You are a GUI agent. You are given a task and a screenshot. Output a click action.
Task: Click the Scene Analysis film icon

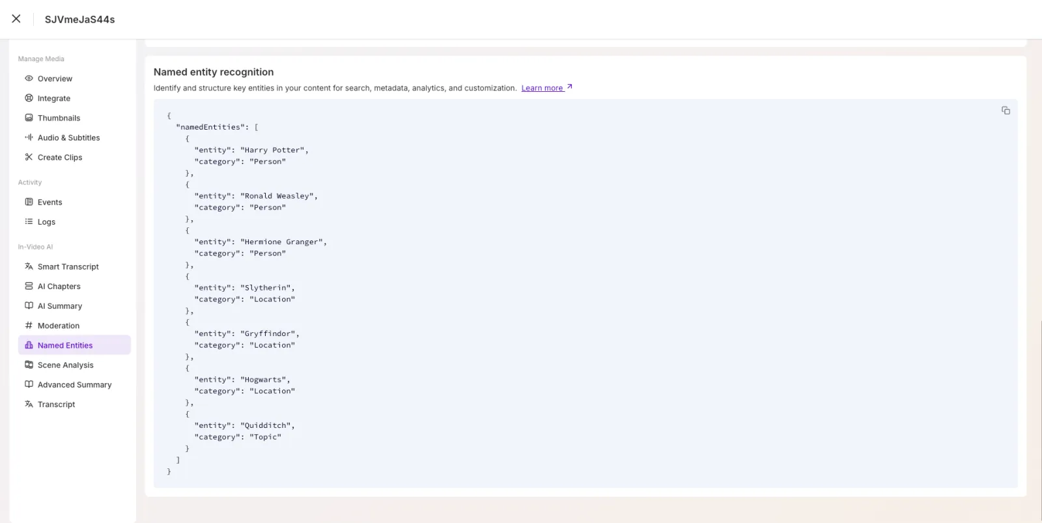tap(29, 365)
